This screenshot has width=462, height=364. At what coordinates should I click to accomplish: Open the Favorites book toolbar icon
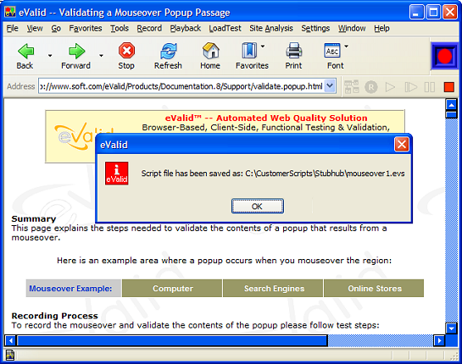249,51
